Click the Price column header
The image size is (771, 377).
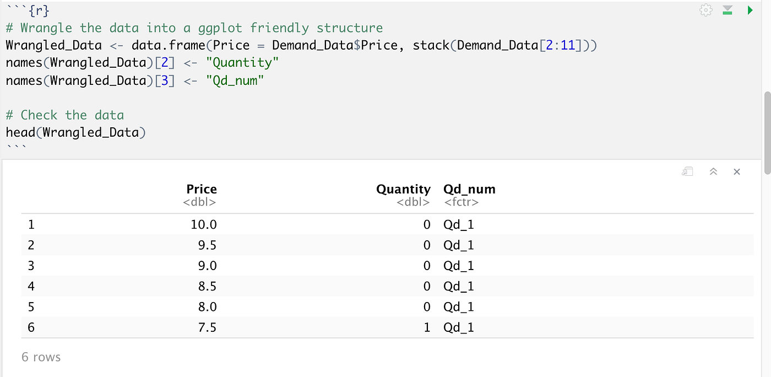pyautogui.click(x=202, y=189)
